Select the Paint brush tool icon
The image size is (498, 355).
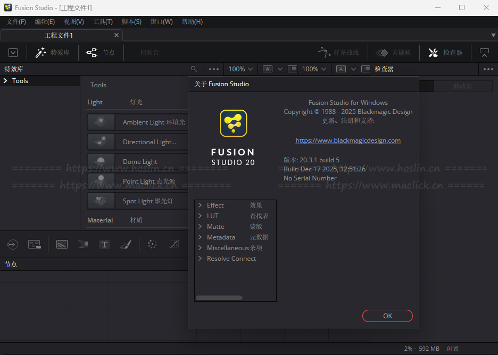pos(126,244)
